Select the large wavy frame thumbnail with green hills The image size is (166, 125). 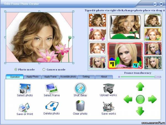[125, 27]
